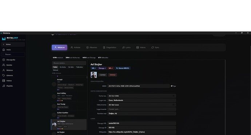Click the red Eliminar button
Viewport: 251px width, 135px height.
[x=112, y=75]
